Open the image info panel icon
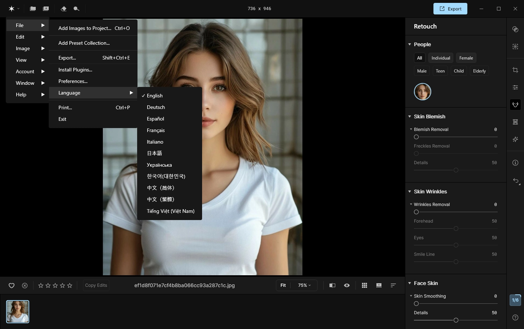This screenshot has height=329, width=524. point(515,163)
